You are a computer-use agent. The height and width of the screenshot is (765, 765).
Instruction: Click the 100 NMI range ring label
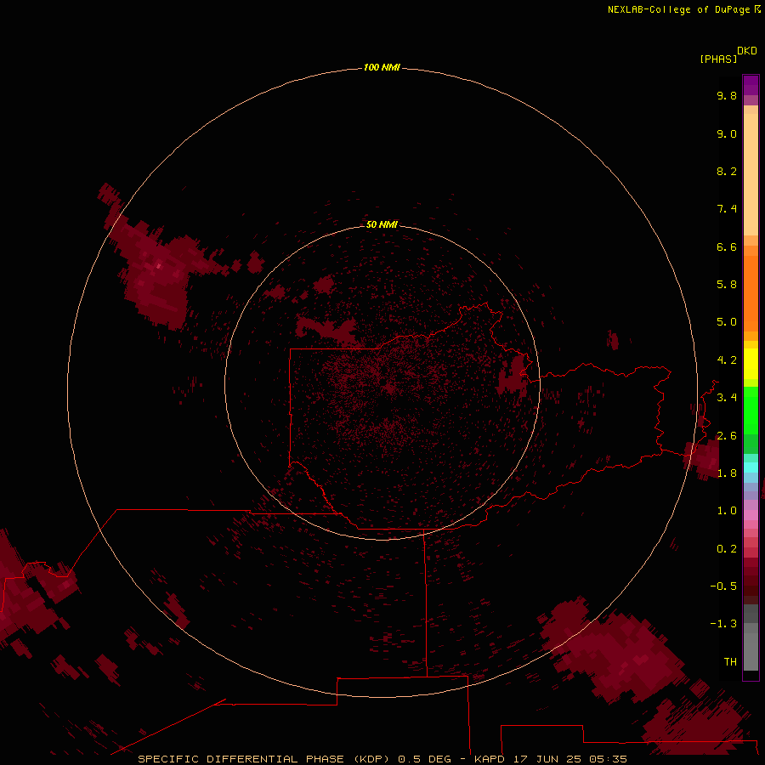[382, 67]
